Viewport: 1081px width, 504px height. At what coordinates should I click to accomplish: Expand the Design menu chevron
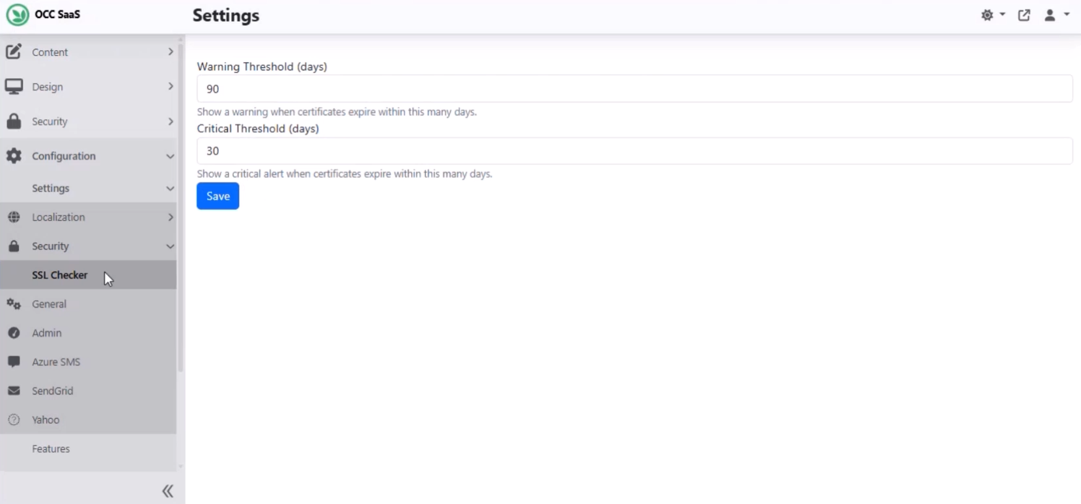171,86
